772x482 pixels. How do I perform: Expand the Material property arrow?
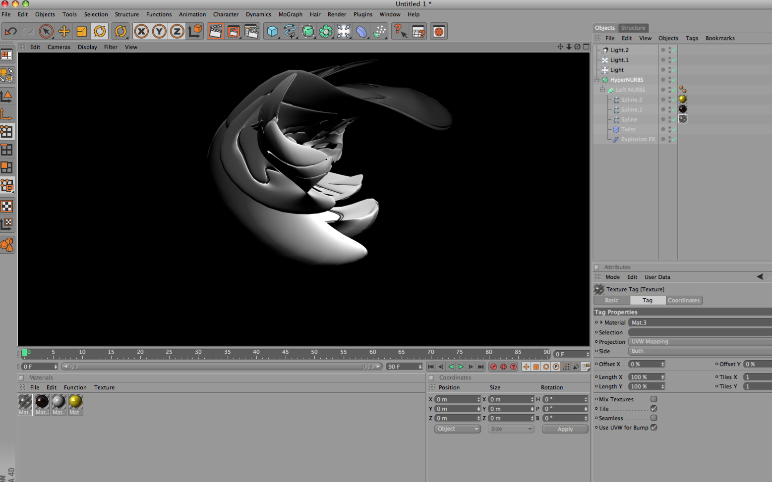[x=601, y=322]
